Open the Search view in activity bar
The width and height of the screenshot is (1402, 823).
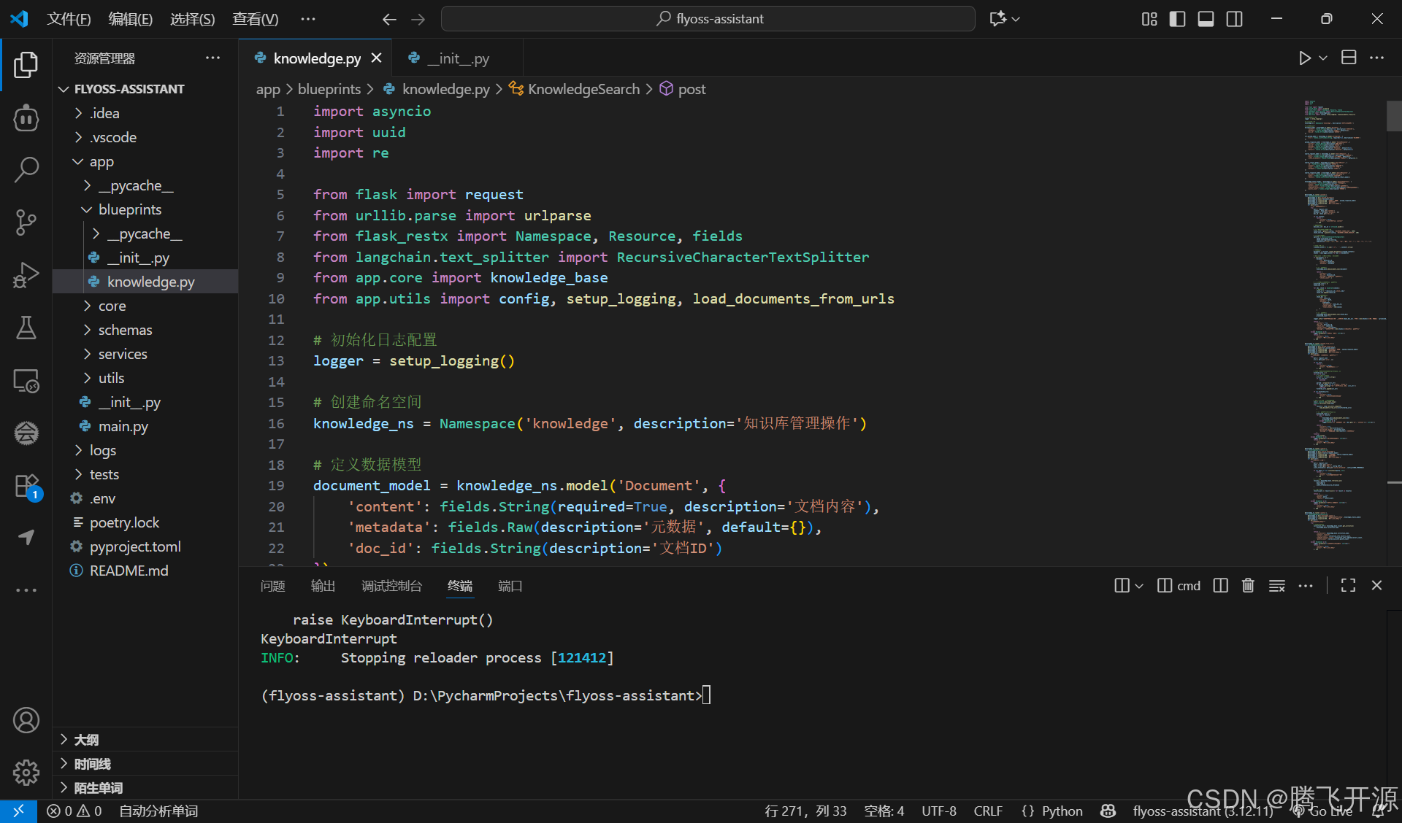pos(26,169)
